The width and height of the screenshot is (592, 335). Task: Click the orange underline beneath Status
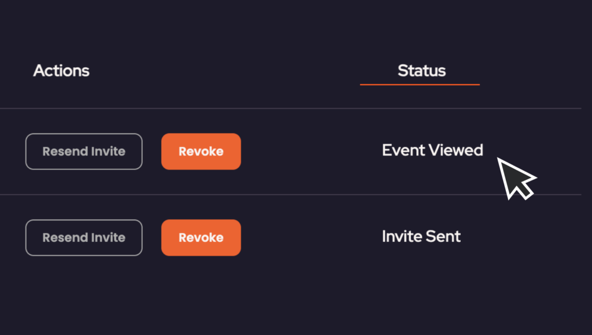(x=419, y=84)
